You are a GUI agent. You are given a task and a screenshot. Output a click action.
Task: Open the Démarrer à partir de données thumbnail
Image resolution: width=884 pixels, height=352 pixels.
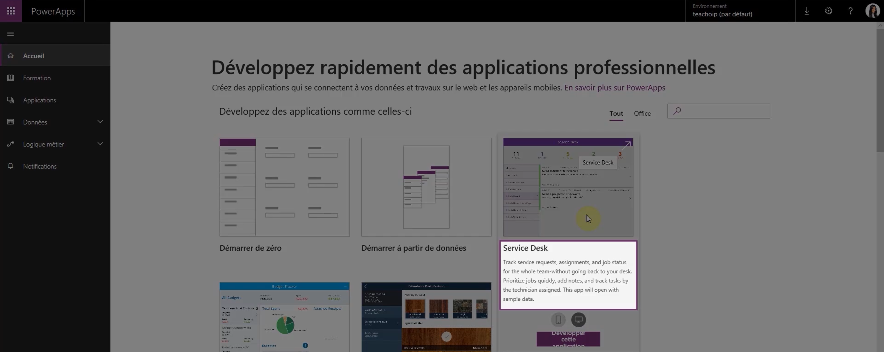point(426,187)
